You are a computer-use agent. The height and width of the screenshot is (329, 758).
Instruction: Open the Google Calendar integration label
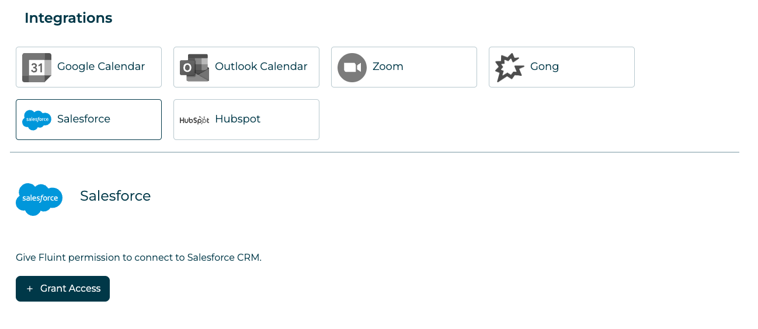point(101,66)
